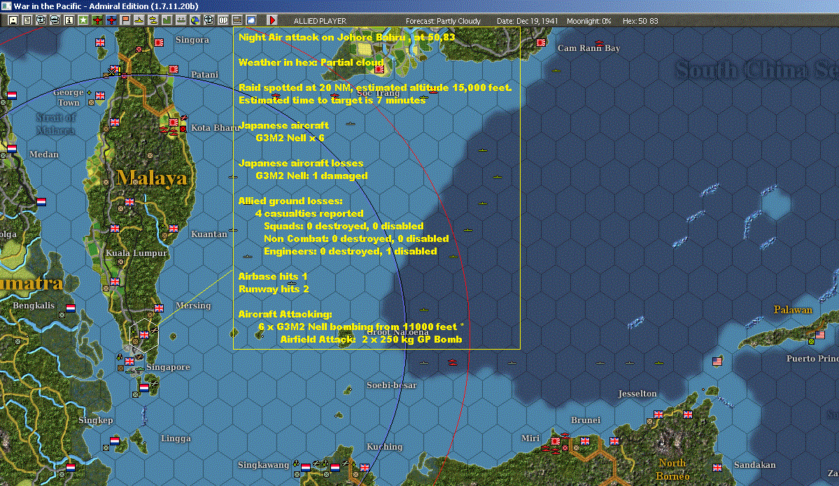Viewport: 839px width, 486px height.
Task: Click the fourth toolbar icon with ship window
Action: tap(55, 20)
